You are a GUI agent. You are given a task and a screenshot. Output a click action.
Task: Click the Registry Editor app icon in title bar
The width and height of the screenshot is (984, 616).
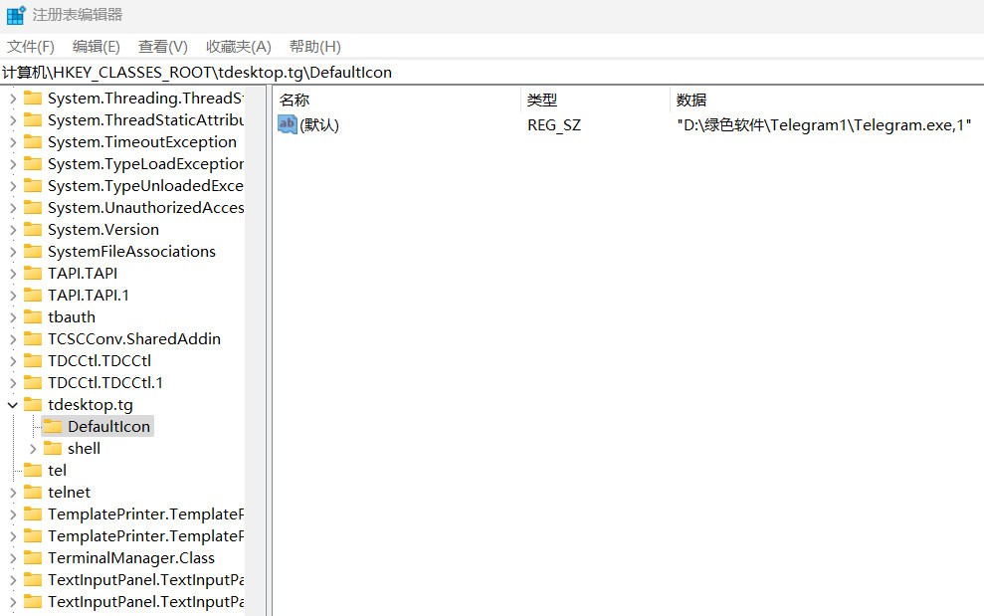[16, 15]
